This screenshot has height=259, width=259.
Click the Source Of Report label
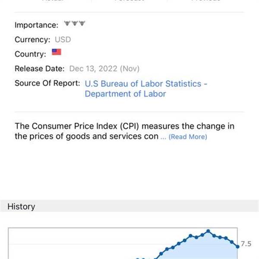click(x=47, y=83)
